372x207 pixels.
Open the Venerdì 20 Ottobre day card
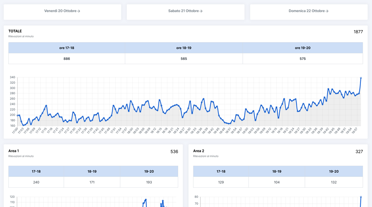[62, 12]
